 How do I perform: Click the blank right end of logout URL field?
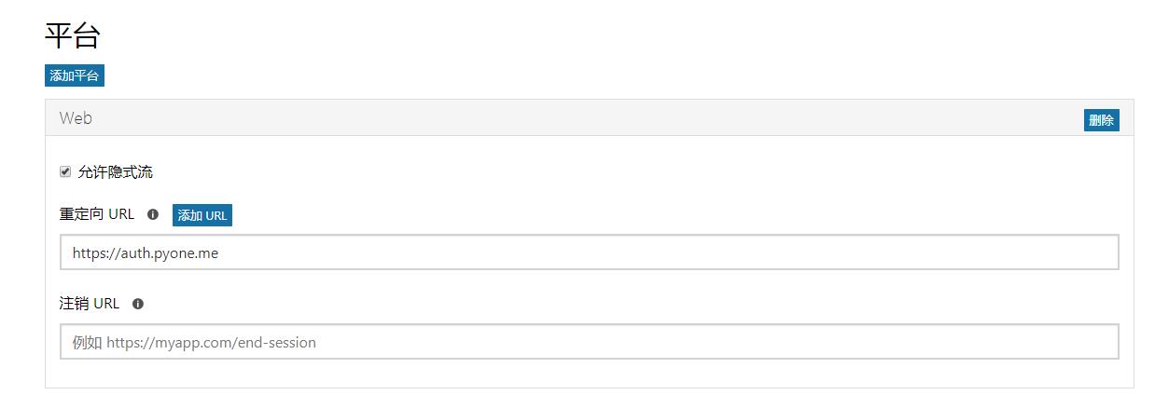click(1073, 342)
